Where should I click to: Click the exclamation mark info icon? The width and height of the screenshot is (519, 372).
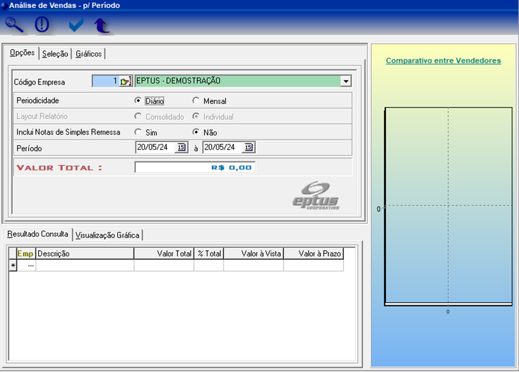click(42, 25)
